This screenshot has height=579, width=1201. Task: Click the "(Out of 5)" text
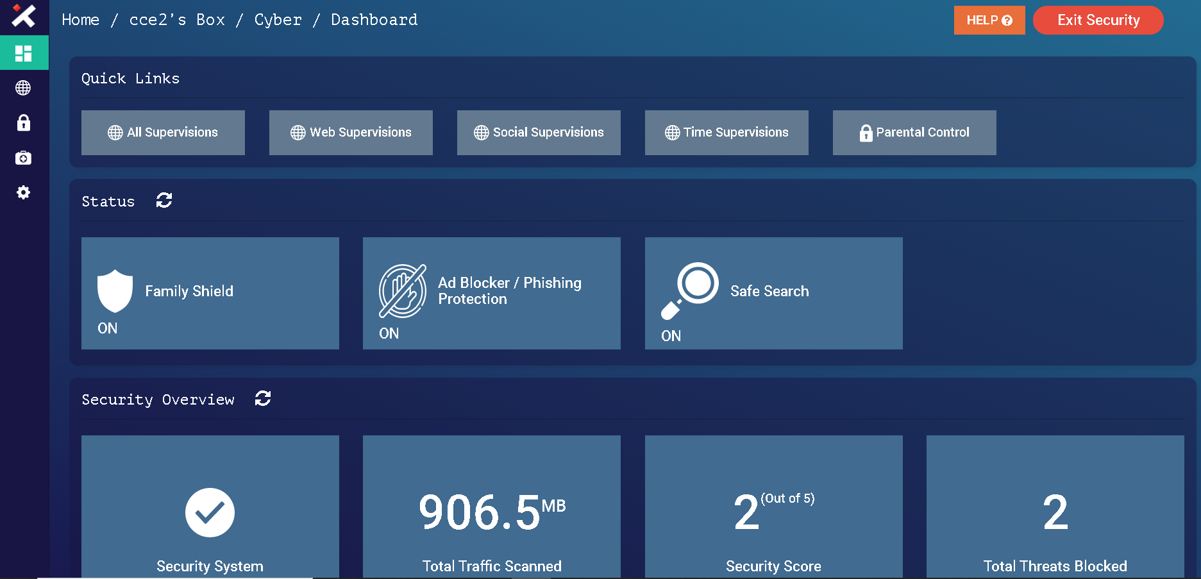pos(787,498)
